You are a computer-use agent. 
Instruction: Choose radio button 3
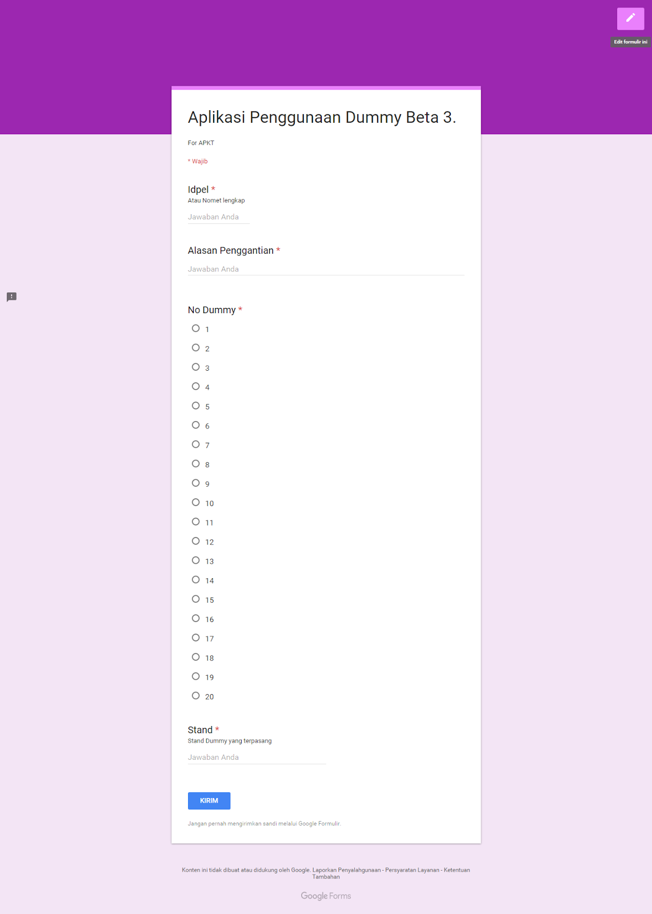[x=195, y=367]
